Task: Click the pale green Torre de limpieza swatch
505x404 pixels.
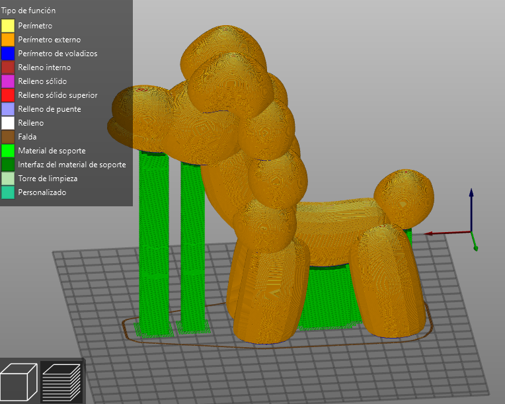Action: click(x=8, y=178)
